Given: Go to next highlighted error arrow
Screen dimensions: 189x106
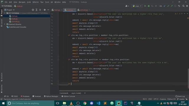Looking at the screenshot, I should pyautogui.click(x=187, y=14).
